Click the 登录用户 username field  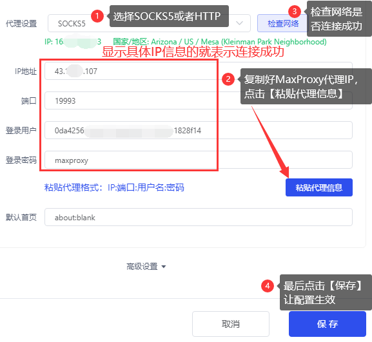(199, 130)
